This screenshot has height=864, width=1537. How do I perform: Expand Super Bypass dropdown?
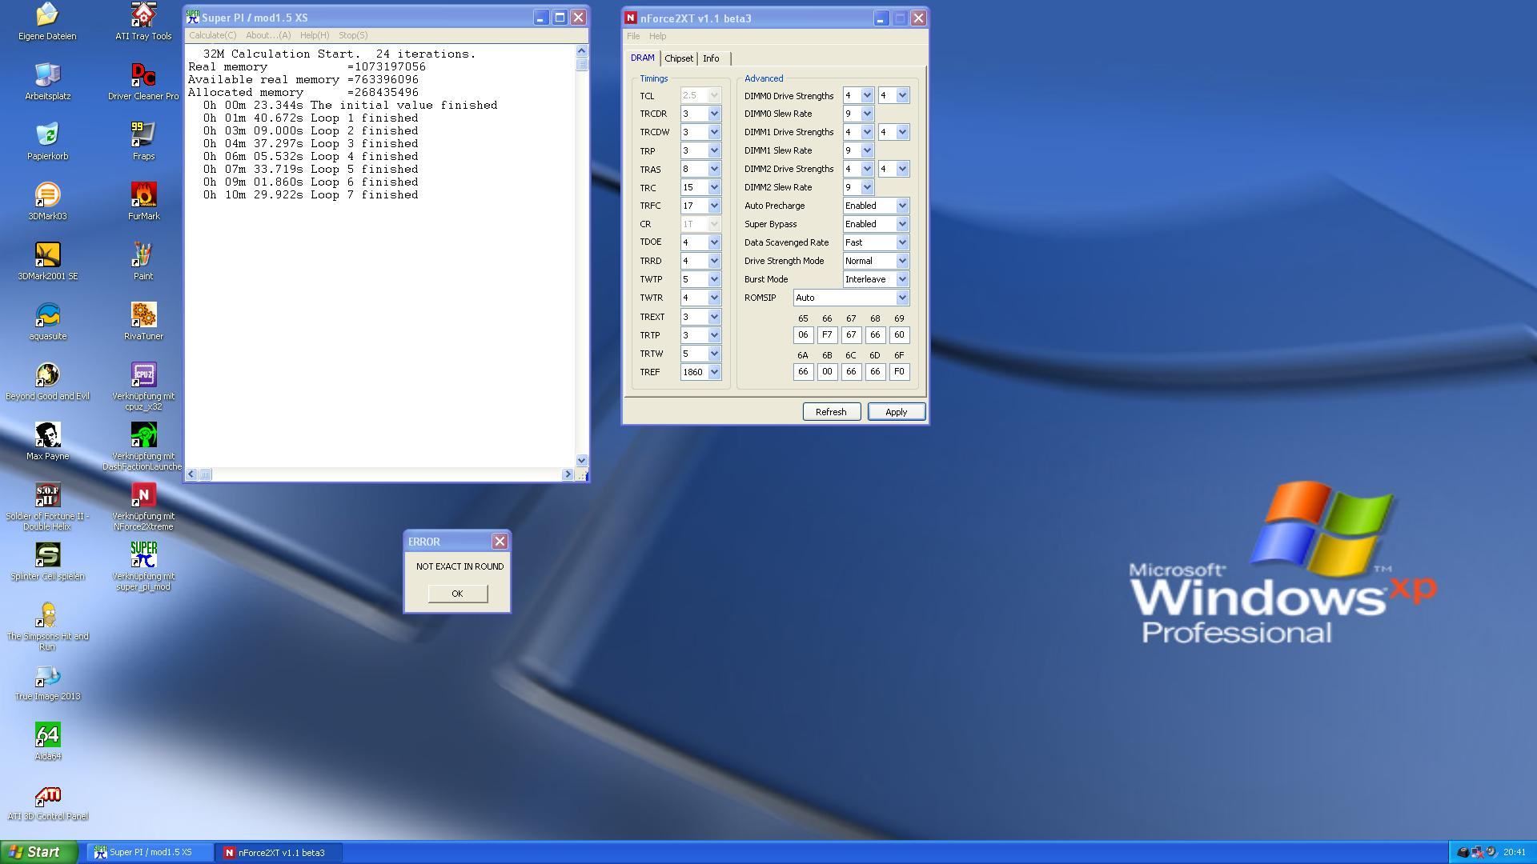(x=902, y=224)
